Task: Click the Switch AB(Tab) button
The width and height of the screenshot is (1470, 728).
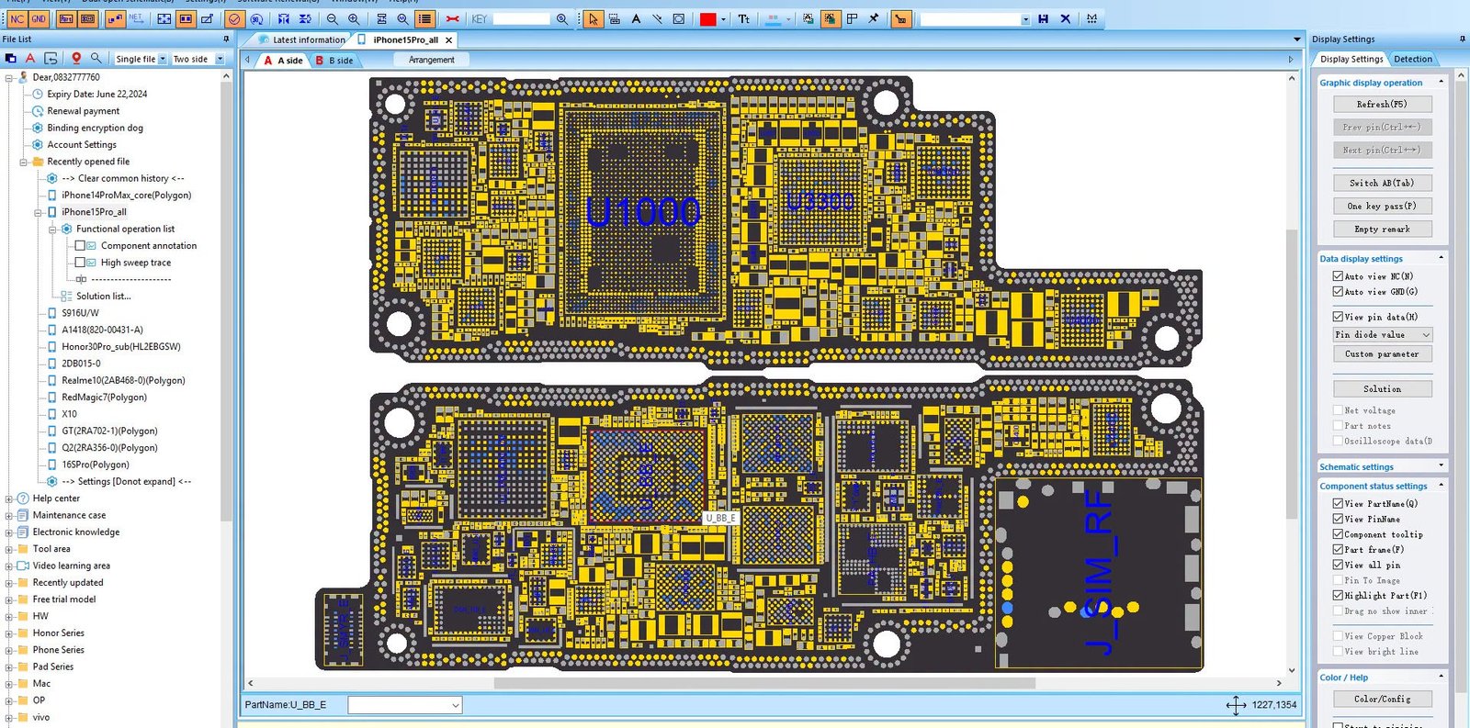Action: pyautogui.click(x=1383, y=183)
